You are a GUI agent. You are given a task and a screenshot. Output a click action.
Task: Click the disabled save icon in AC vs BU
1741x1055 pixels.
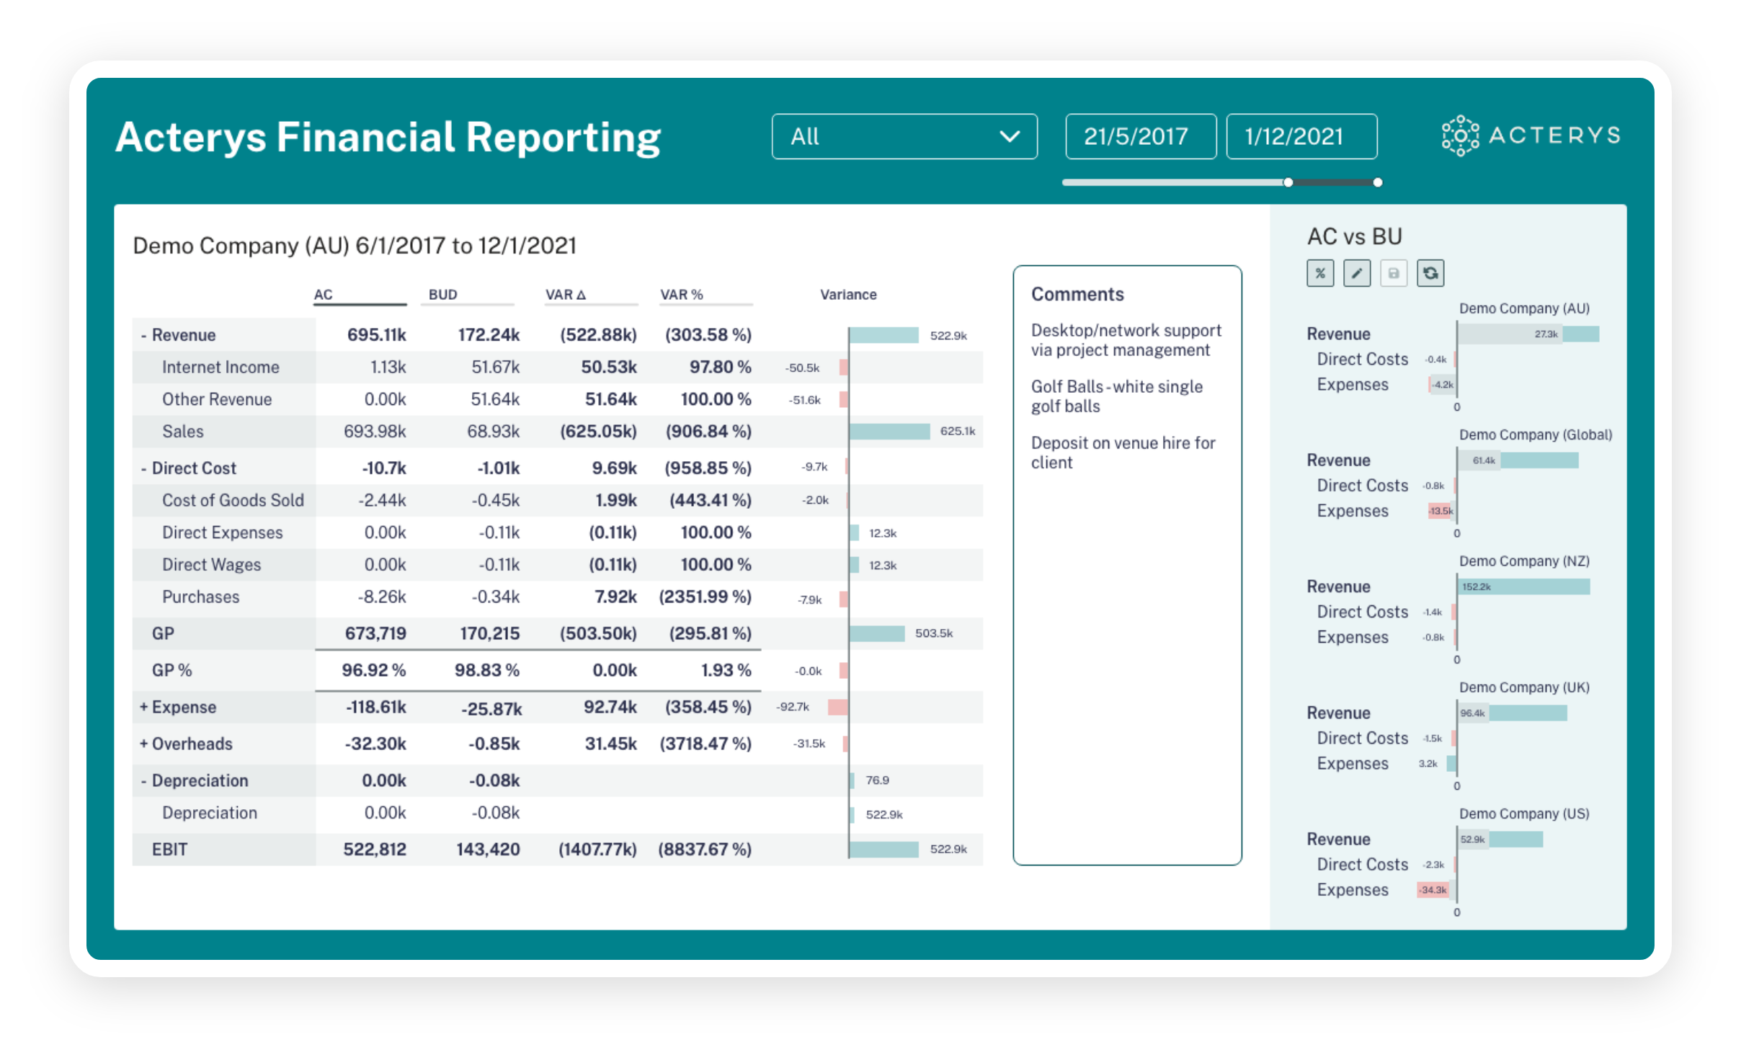[1393, 273]
